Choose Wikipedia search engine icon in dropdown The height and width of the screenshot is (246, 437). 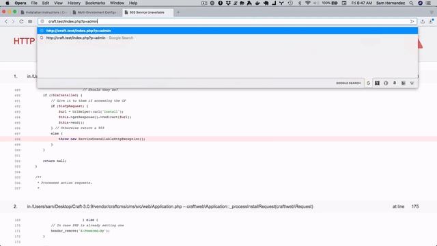coord(412,83)
